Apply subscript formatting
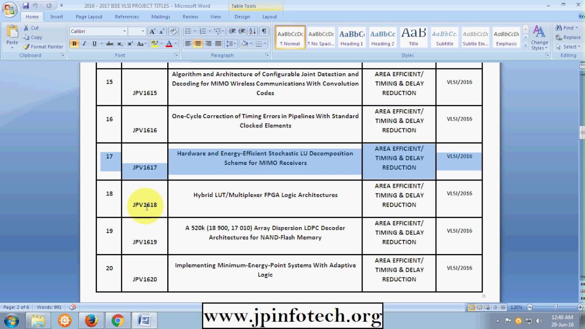Screen dimensions: 585x329 120,44
